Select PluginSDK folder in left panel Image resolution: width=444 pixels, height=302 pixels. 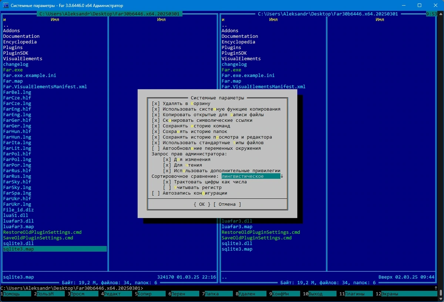click(x=16, y=53)
